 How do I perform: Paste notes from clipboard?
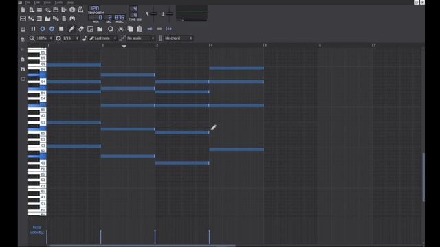[x=140, y=29]
